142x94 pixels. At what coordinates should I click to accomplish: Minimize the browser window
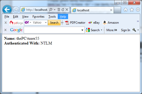coord(118,3)
